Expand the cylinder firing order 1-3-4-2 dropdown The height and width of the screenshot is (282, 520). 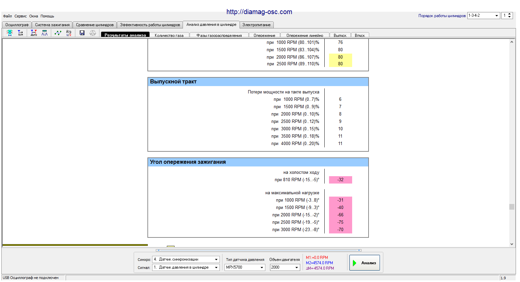(497, 15)
